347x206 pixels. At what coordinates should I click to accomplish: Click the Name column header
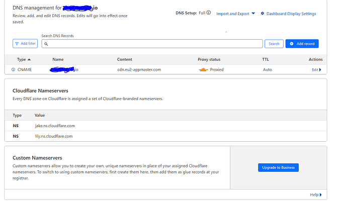[58, 59]
